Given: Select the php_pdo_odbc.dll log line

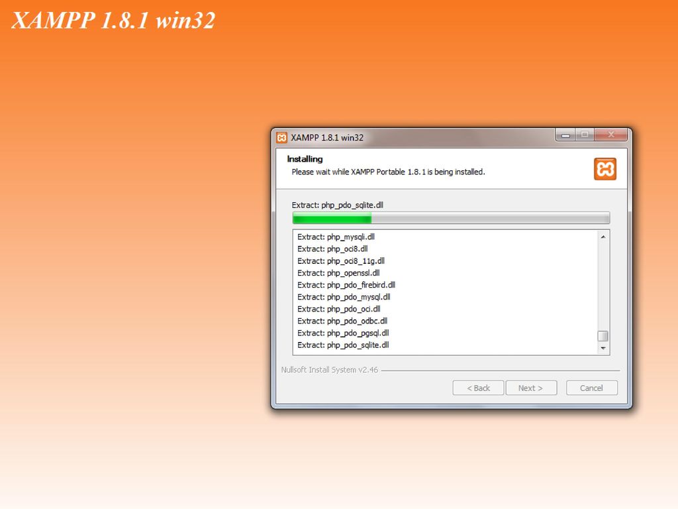Looking at the screenshot, I should 342,321.
